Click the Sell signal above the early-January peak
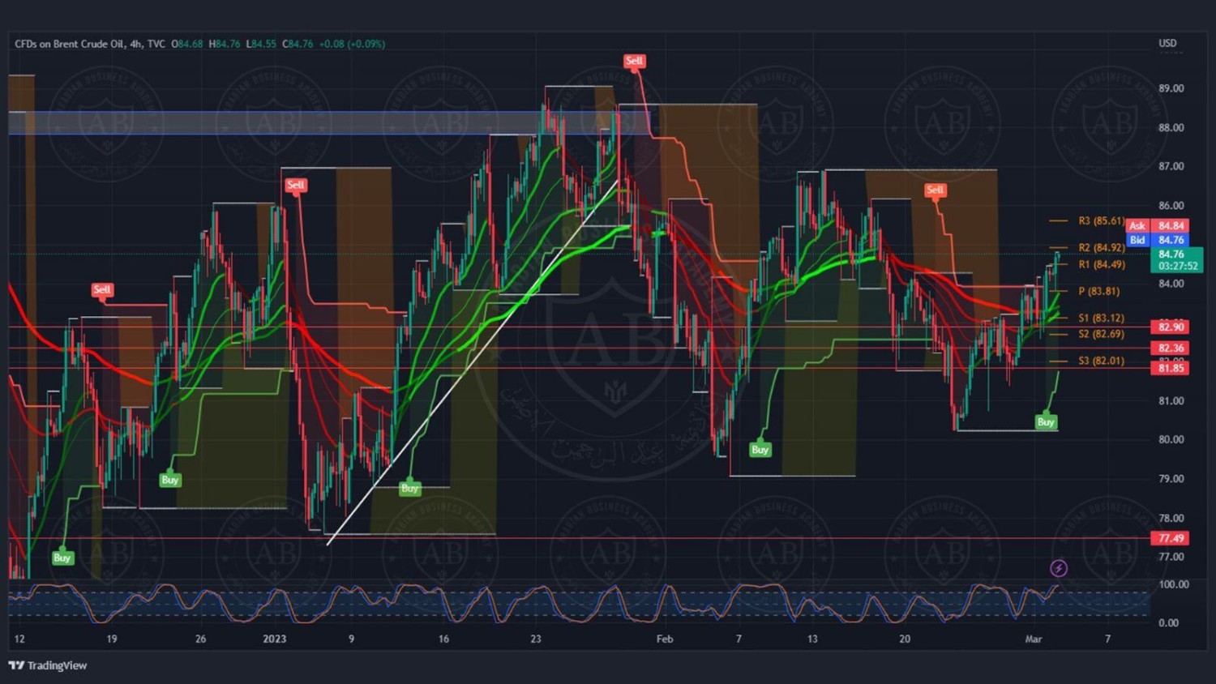Viewport: 1216px width, 684px height. coord(295,185)
